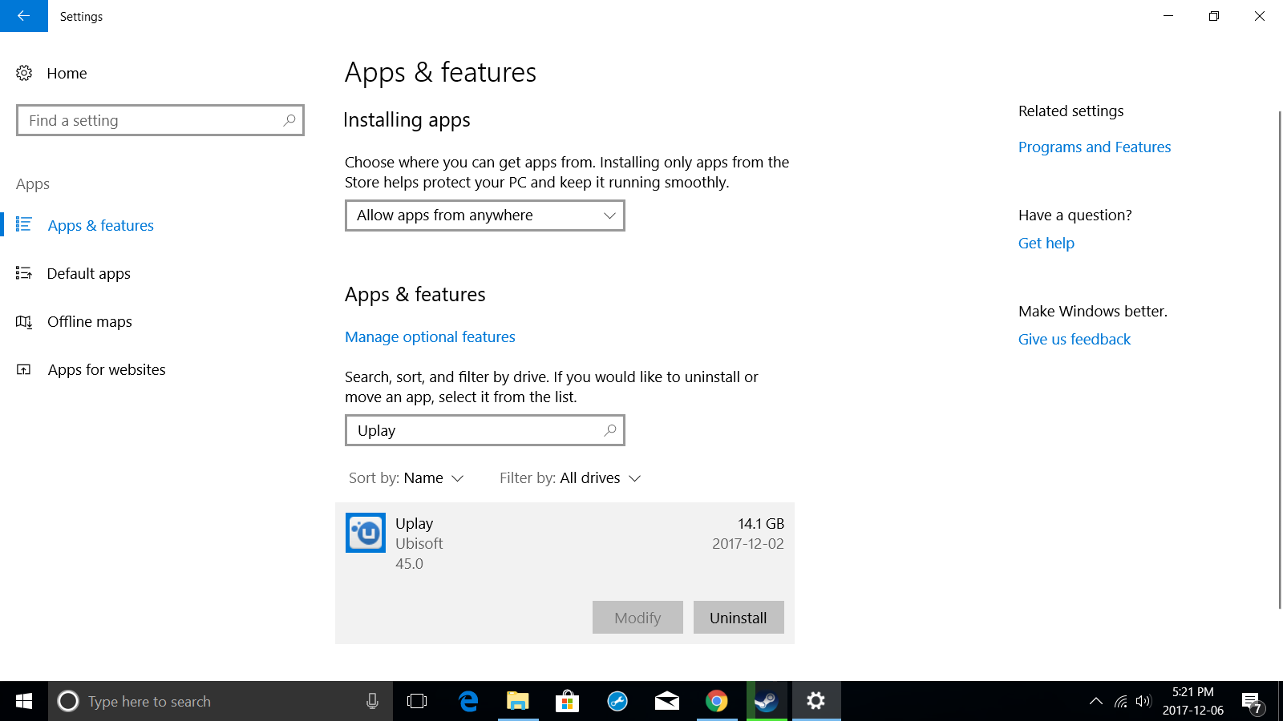Click the Uplay install date 2017-12-02
The image size is (1283, 721).
[x=748, y=543]
